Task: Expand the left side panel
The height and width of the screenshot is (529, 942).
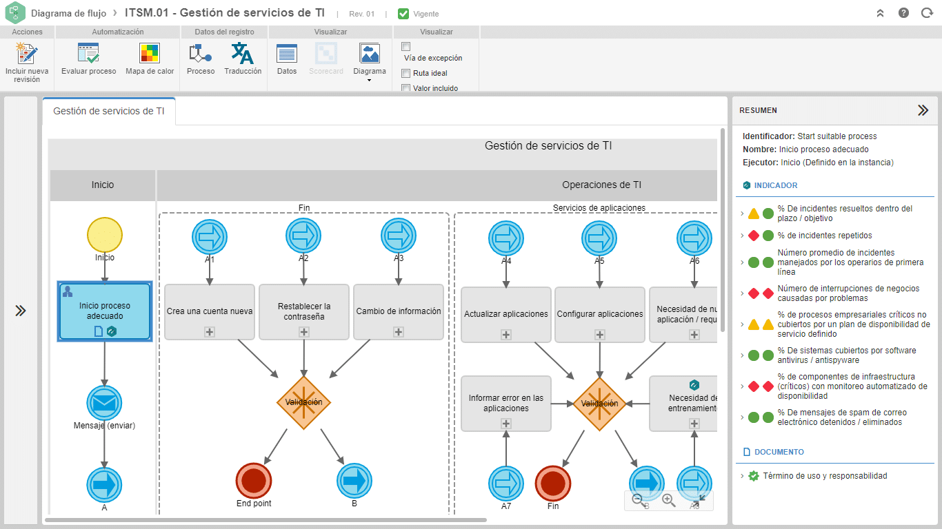Action: [x=21, y=311]
